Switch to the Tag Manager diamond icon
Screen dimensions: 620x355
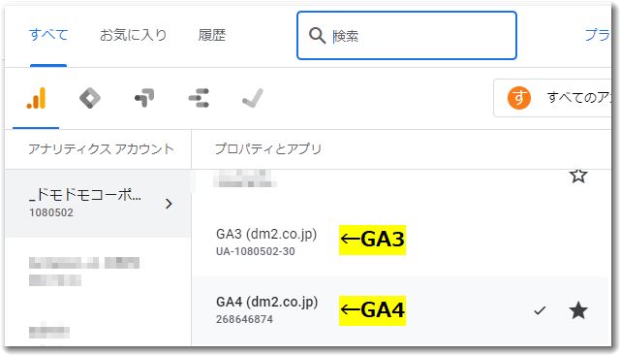(90, 98)
